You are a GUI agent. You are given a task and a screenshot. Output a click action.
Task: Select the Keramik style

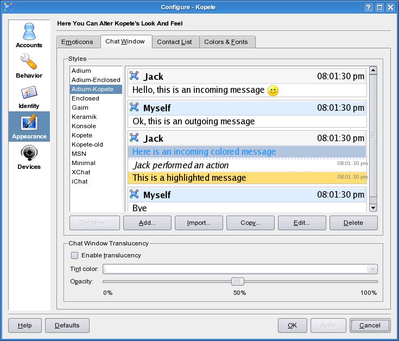[x=96, y=117]
